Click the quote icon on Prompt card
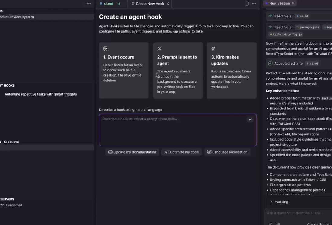 [159, 49]
